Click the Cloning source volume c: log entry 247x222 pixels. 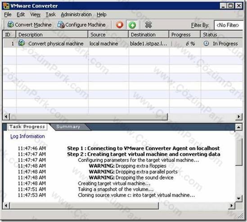pyautogui.click(x=136, y=195)
